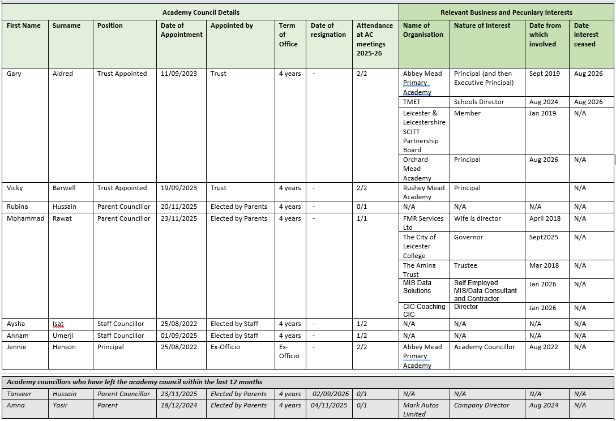Click the 'Orchard Mead Academy' organisation cell
Image resolution: width=616 pixels, height=421 pixels.
coord(424,169)
